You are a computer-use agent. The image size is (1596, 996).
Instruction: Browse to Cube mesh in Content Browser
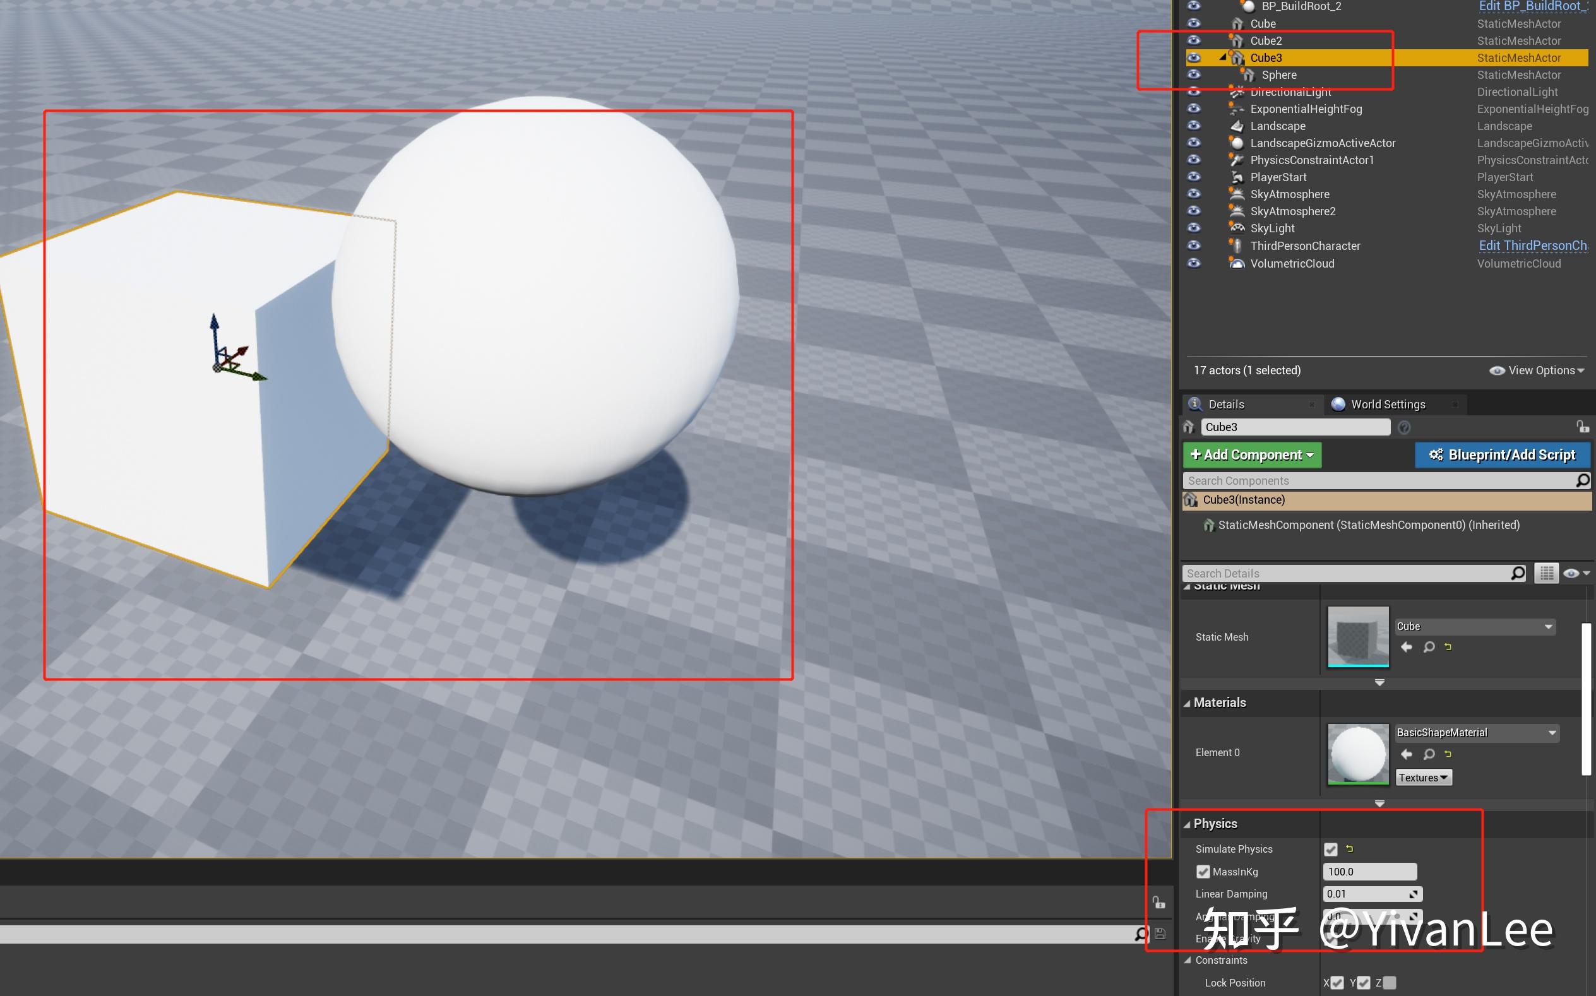(1429, 647)
